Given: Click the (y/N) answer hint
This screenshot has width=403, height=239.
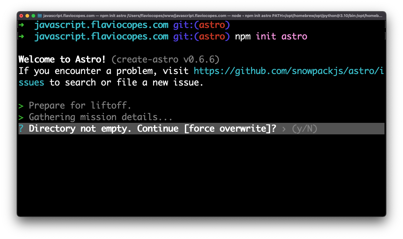Looking at the screenshot, I should pyautogui.click(x=304, y=129).
